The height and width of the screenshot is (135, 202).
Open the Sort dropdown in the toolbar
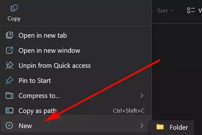165,11
